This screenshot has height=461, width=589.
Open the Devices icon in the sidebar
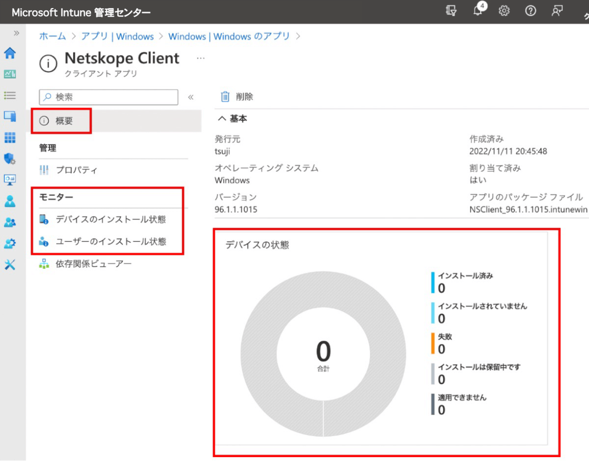tap(10, 116)
